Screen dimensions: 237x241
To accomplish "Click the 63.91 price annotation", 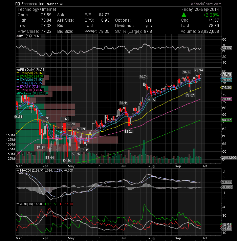I will (x=46, y=118).
